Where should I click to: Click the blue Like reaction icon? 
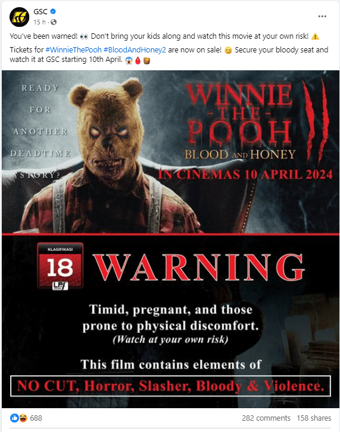pos(14,418)
